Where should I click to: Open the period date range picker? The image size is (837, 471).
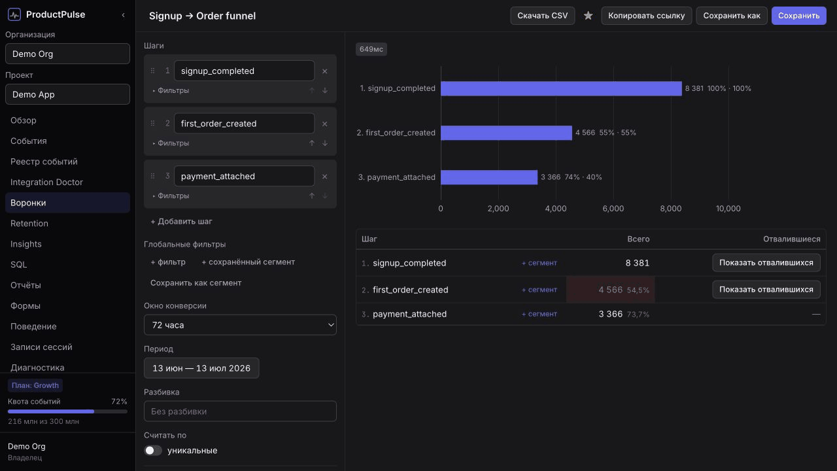(x=201, y=368)
